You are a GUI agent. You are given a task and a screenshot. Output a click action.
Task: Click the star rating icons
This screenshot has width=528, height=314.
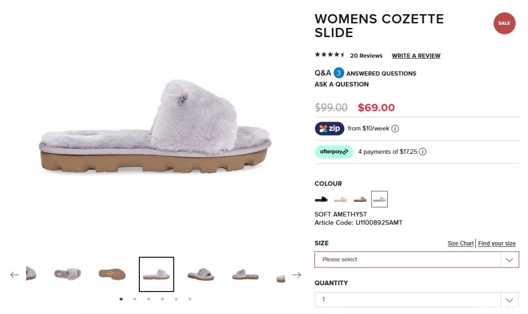pyautogui.click(x=330, y=55)
